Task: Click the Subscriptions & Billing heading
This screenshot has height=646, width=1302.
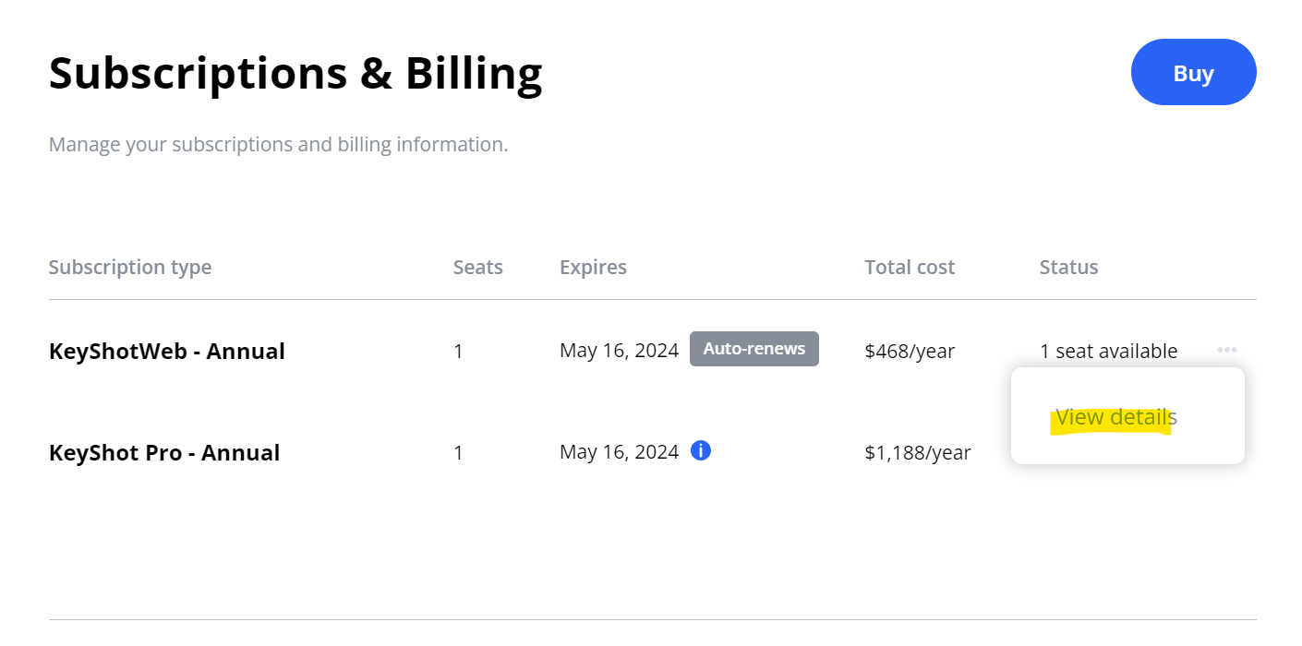Action: click(x=295, y=74)
